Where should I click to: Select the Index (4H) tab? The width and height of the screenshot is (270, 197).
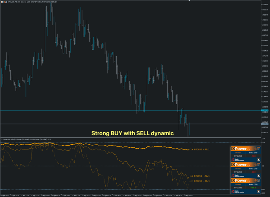click(x=253, y=153)
